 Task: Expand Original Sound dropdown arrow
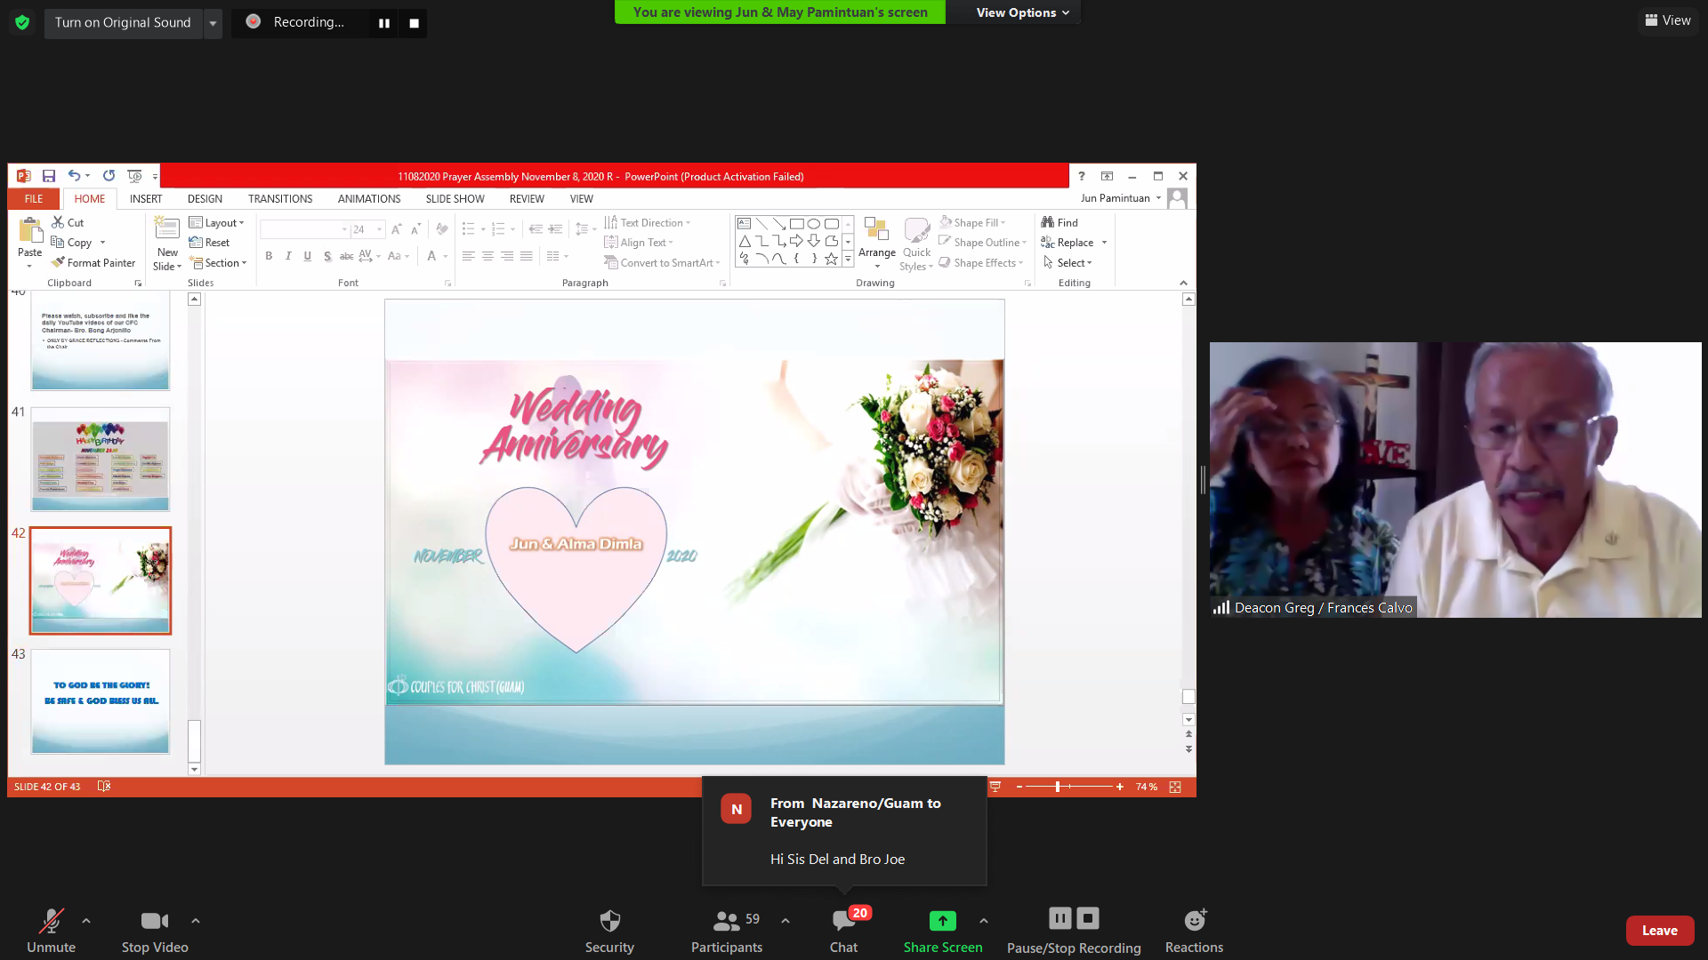tap(213, 22)
